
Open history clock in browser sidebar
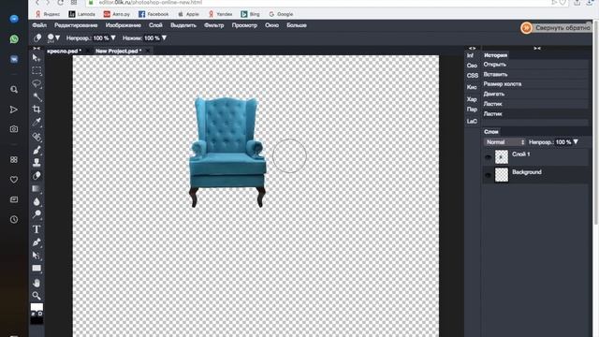[x=14, y=219]
